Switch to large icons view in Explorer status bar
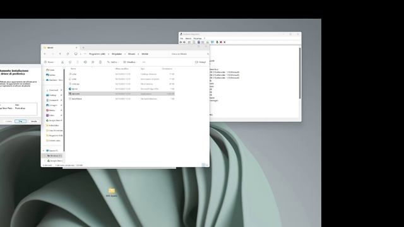 click(x=206, y=165)
